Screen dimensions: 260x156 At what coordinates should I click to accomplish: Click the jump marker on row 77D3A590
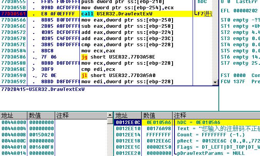click(35, 76)
